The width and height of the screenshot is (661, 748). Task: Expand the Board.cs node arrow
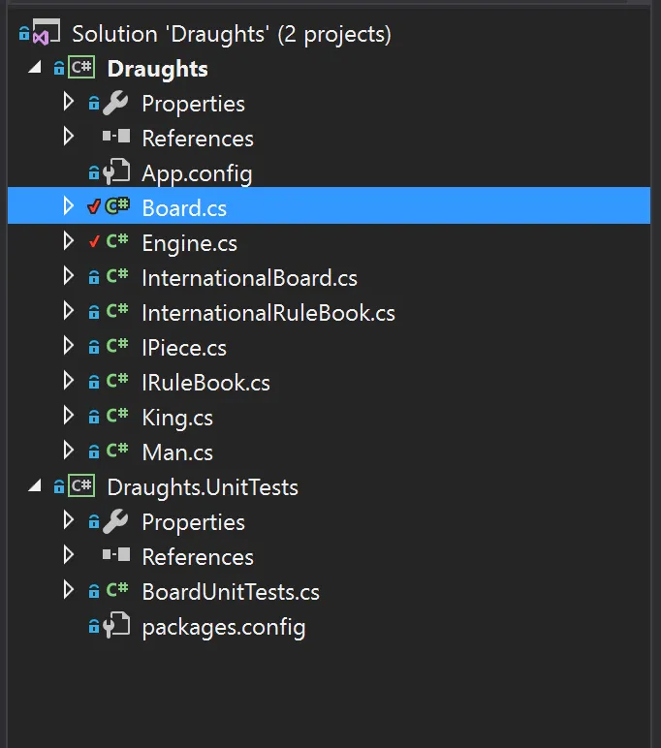point(68,207)
